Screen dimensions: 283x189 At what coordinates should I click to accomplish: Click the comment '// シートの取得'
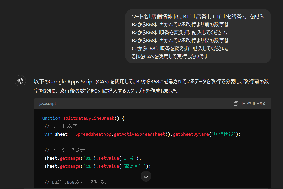[63, 126]
